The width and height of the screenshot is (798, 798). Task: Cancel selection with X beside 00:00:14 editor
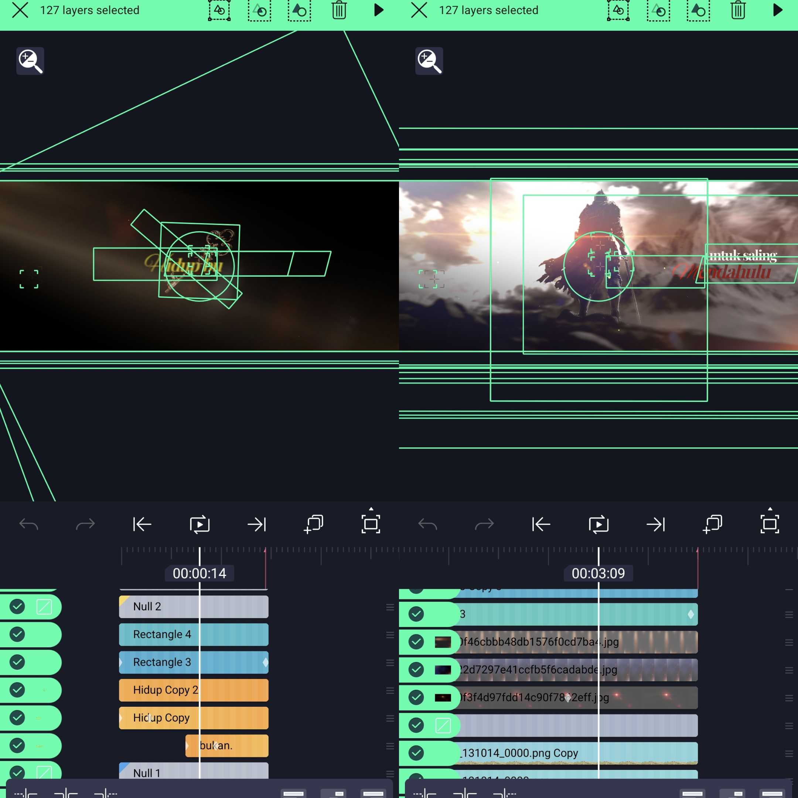[x=20, y=10]
